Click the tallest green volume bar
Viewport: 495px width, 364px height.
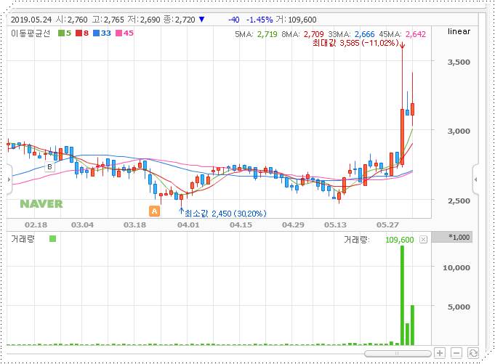click(402, 295)
